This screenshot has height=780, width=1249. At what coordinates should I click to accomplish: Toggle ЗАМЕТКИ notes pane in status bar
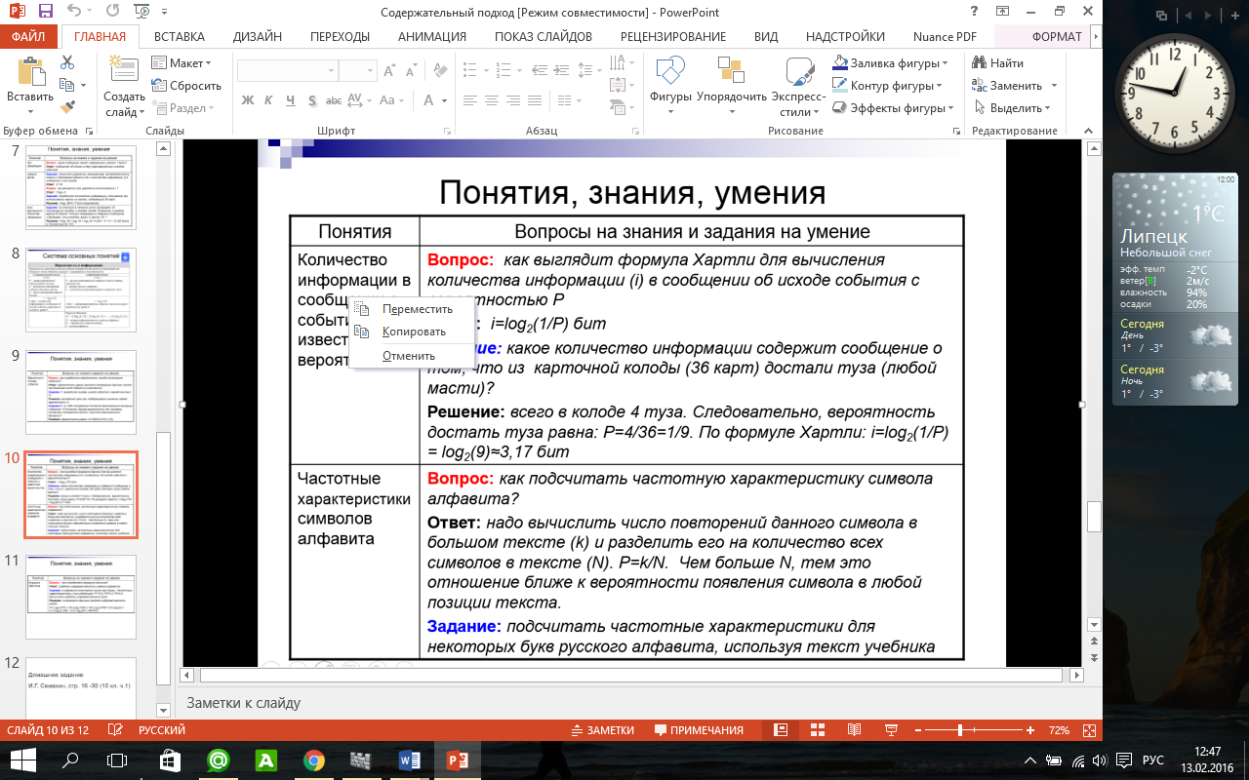(602, 730)
